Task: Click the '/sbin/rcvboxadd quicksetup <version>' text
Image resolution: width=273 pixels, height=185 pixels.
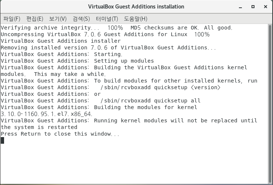Action: [160, 87]
